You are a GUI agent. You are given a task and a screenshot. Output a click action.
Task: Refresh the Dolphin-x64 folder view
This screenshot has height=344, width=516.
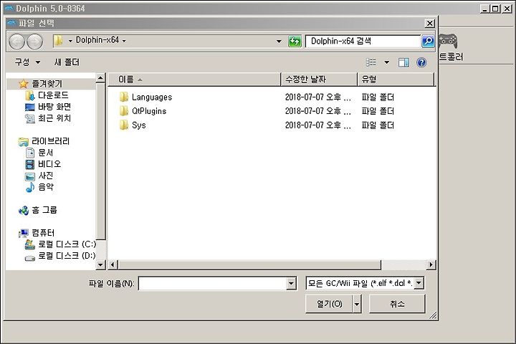295,42
